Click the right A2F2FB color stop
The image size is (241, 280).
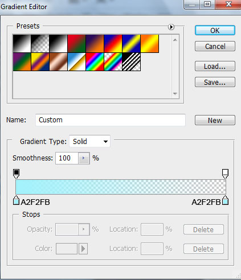pos(225,200)
